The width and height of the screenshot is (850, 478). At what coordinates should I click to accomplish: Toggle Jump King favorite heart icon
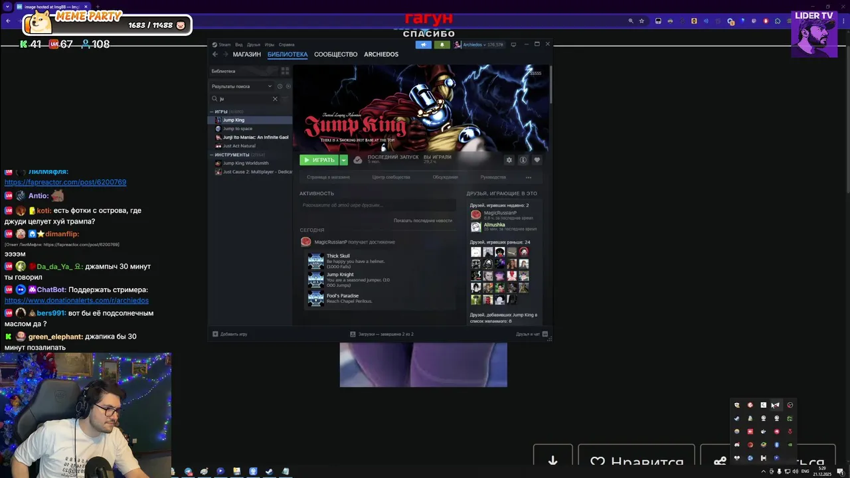coord(537,160)
